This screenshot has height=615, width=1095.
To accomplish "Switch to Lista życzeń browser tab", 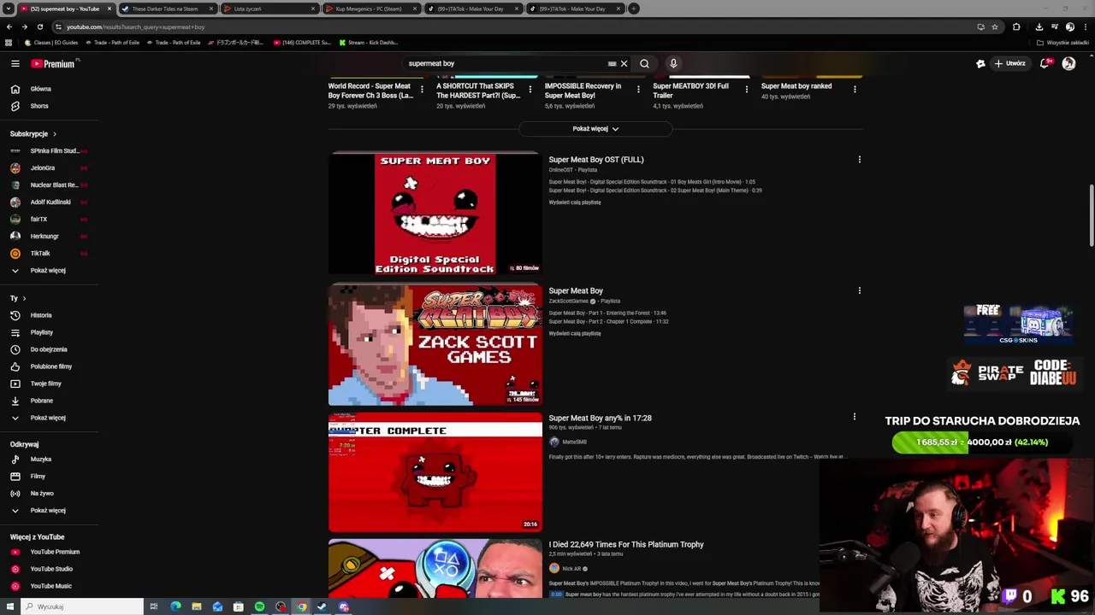I will 268,9.
